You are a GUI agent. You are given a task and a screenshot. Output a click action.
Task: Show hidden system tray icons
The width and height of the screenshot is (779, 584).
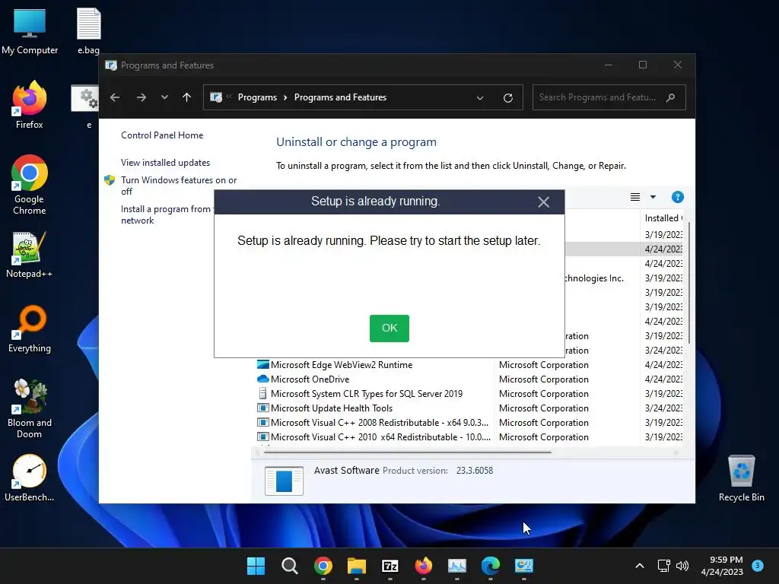(639, 566)
